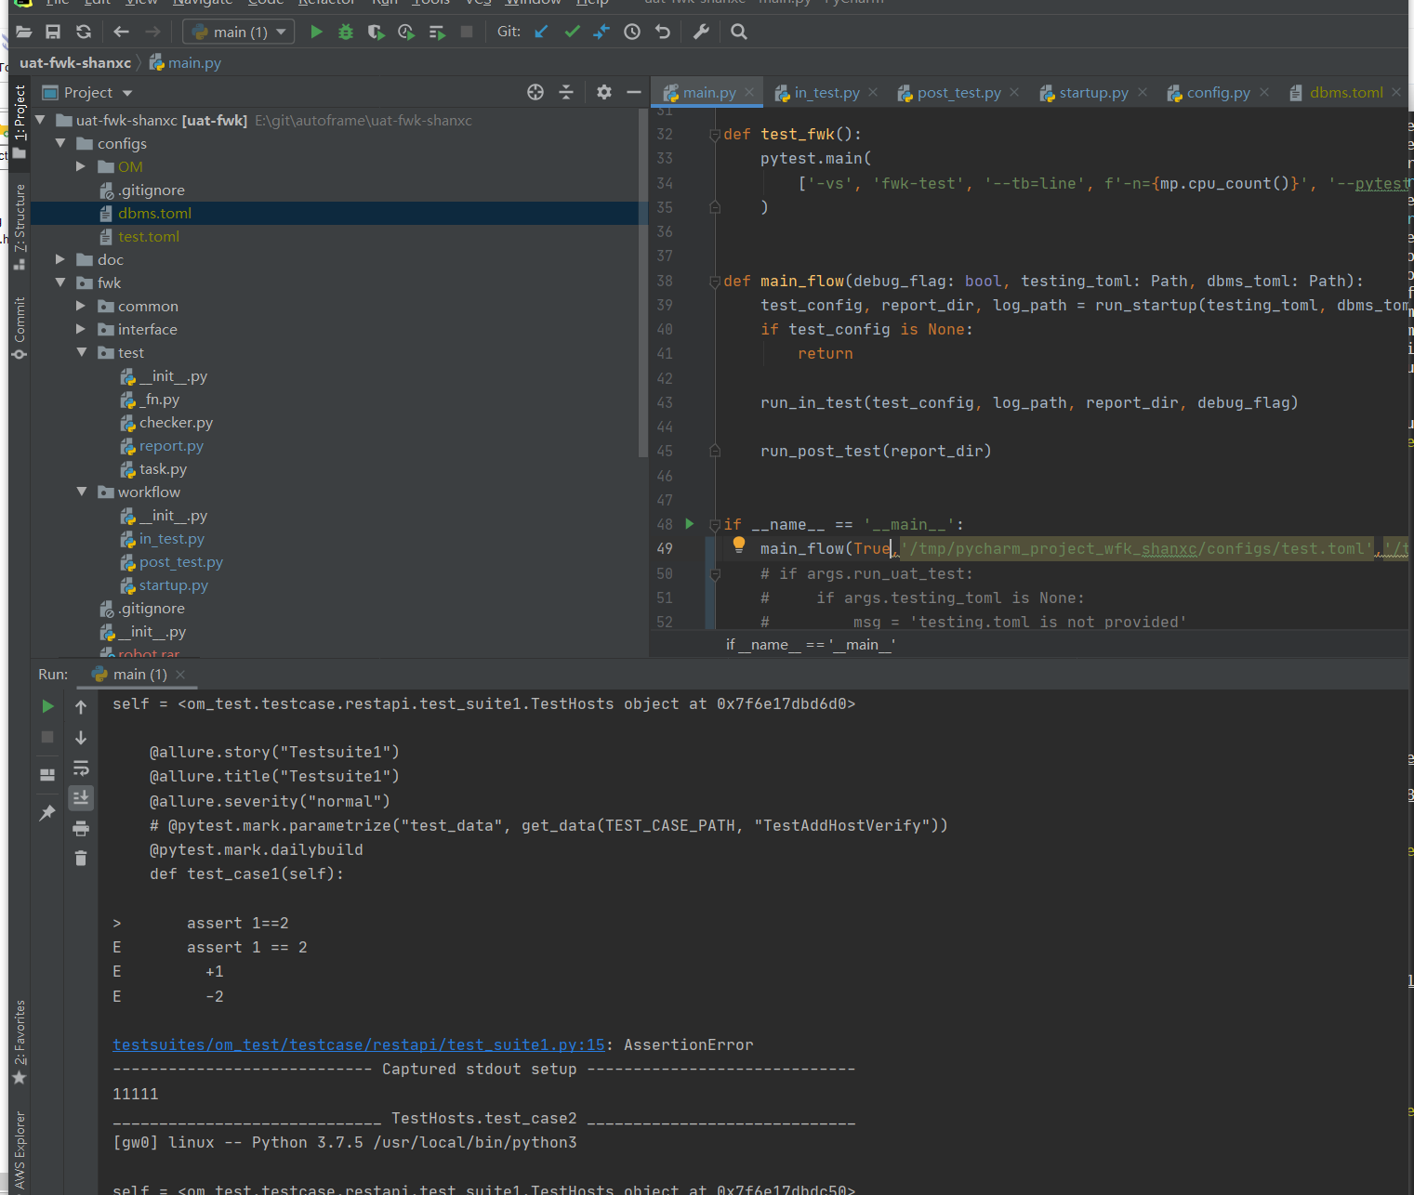This screenshot has height=1195, width=1414.
Task: Open file via the toolbar folder icon
Action: click(24, 32)
